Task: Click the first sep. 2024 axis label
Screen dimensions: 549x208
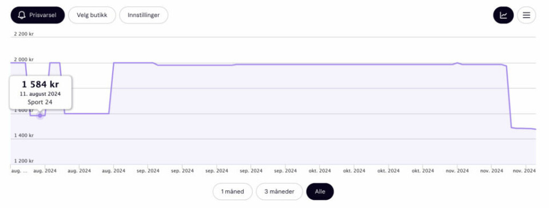Action: click(x=147, y=171)
